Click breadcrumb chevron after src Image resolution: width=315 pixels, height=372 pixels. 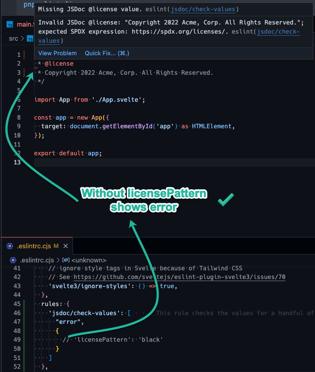(x=22, y=39)
